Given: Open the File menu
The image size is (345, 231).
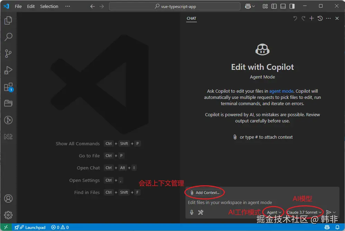Looking at the screenshot, I should (18, 6).
